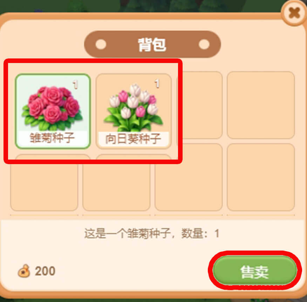Select the 向日葵种子 item with tulips

134,111
